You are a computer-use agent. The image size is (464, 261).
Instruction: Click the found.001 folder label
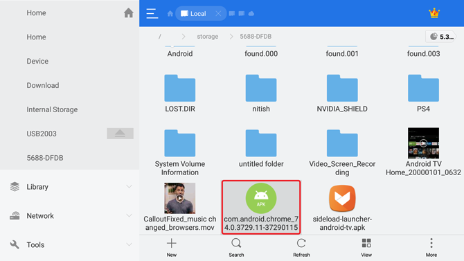pyautogui.click(x=342, y=53)
